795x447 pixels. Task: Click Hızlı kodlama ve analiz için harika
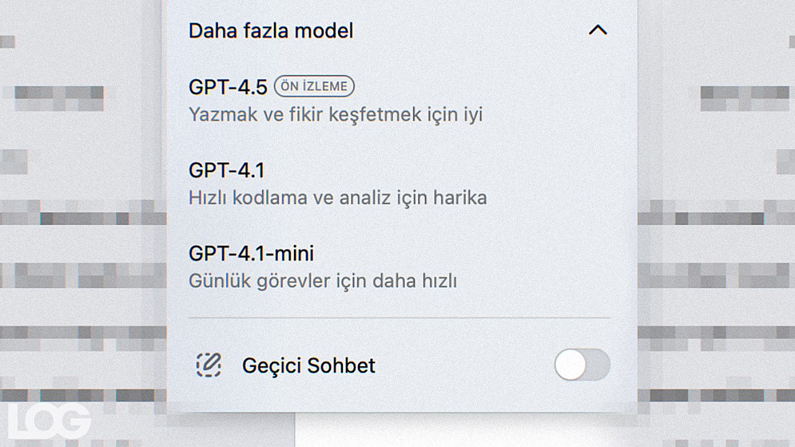pyautogui.click(x=338, y=198)
